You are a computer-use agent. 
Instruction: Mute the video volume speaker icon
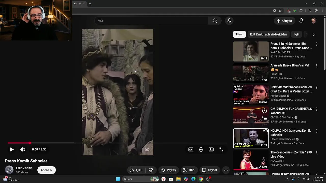coord(23,149)
